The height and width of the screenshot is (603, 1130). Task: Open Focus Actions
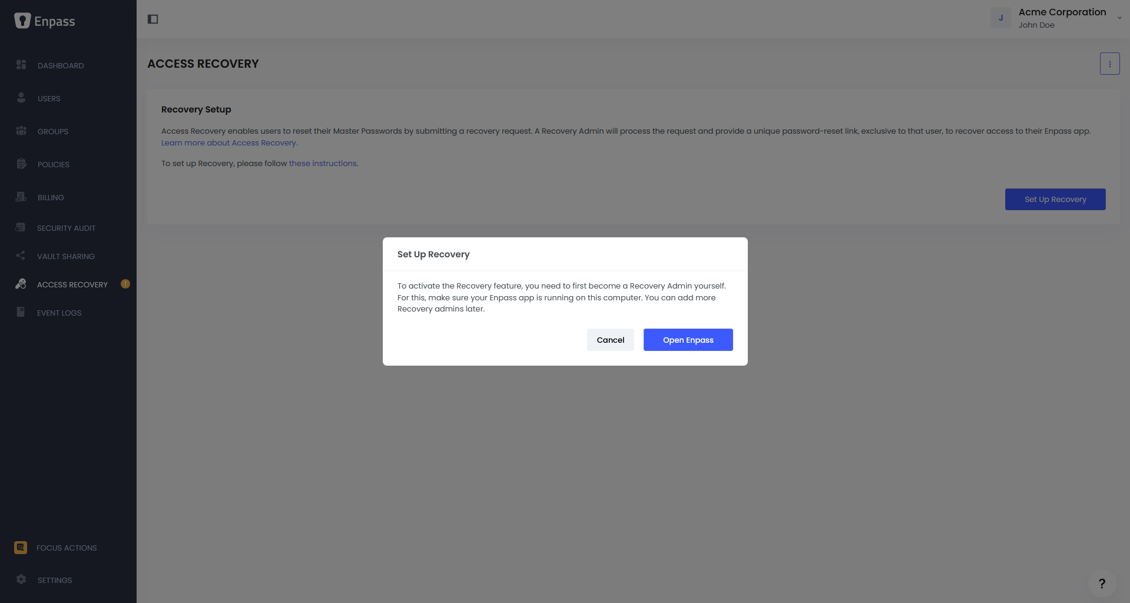[67, 548]
